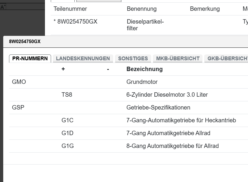Select the G1D PR number entry

(x=67, y=133)
